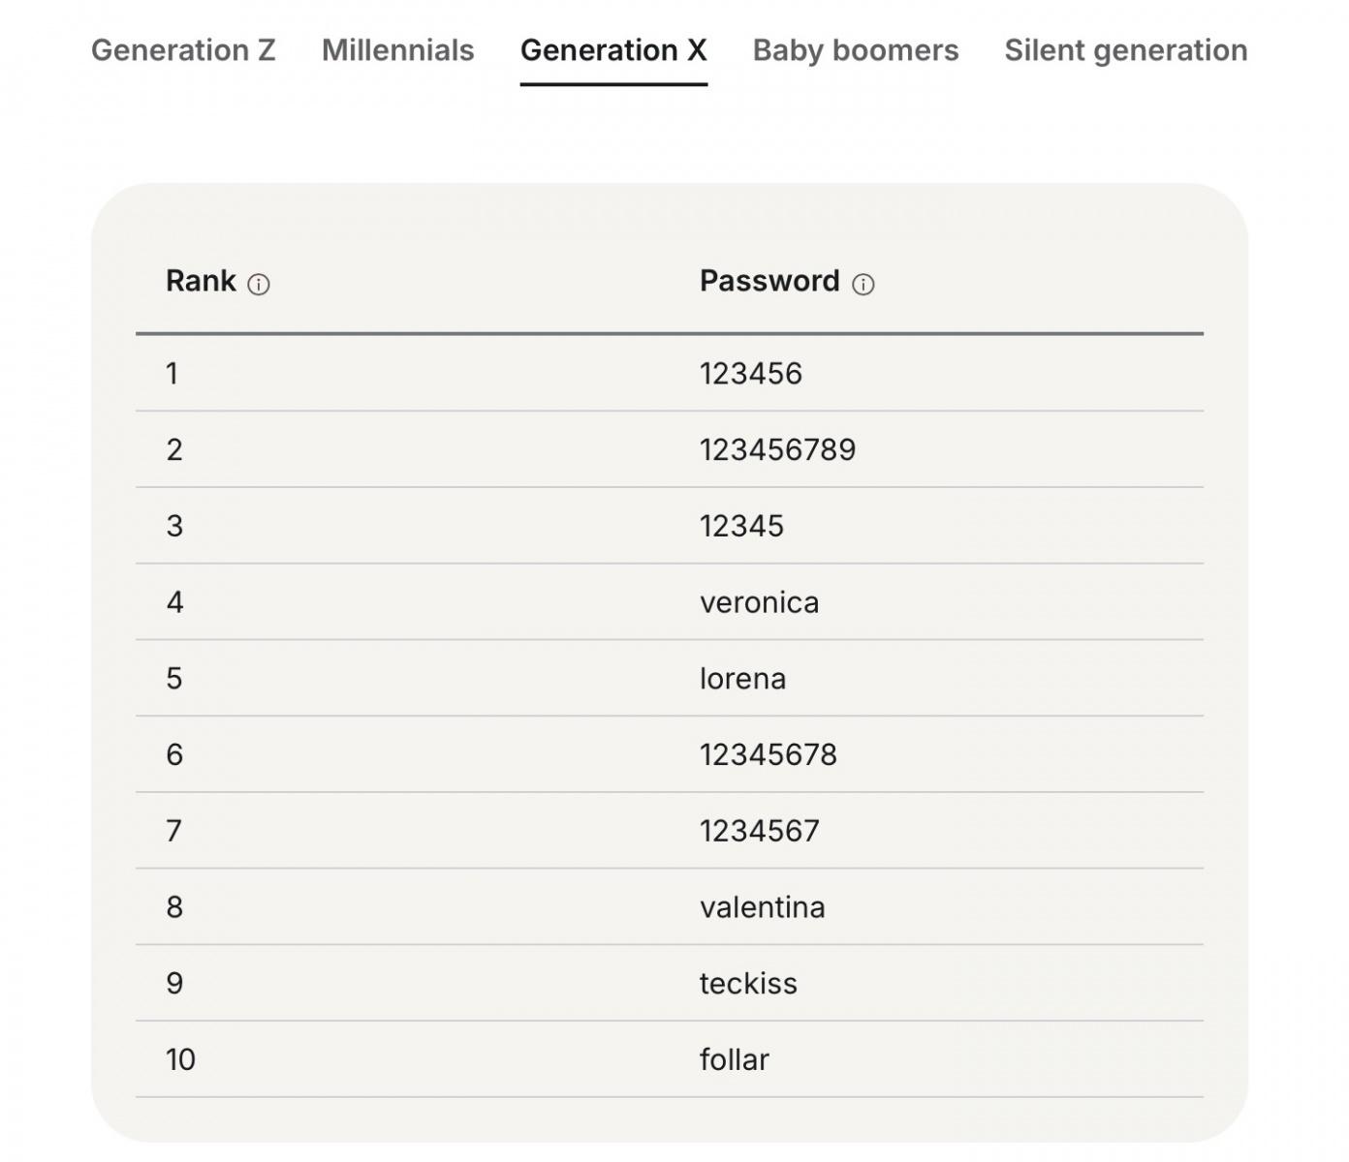1349x1162 pixels.
Task: Click the Password column header
Action: [769, 281]
